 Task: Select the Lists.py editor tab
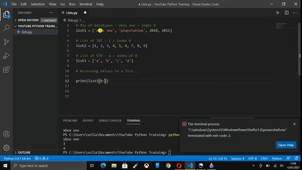(x=72, y=13)
